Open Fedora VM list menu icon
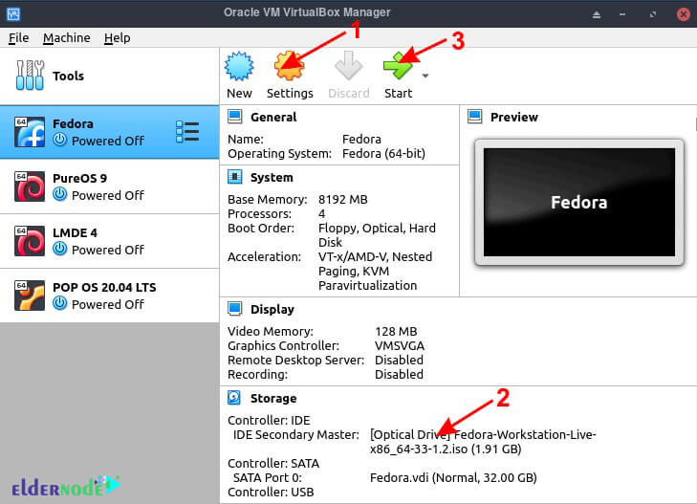 [187, 132]
